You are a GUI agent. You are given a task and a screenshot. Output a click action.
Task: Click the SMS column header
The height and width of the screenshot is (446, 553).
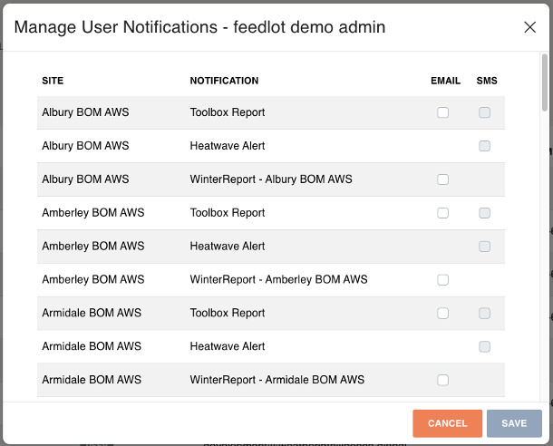click(x=487, y=81)
